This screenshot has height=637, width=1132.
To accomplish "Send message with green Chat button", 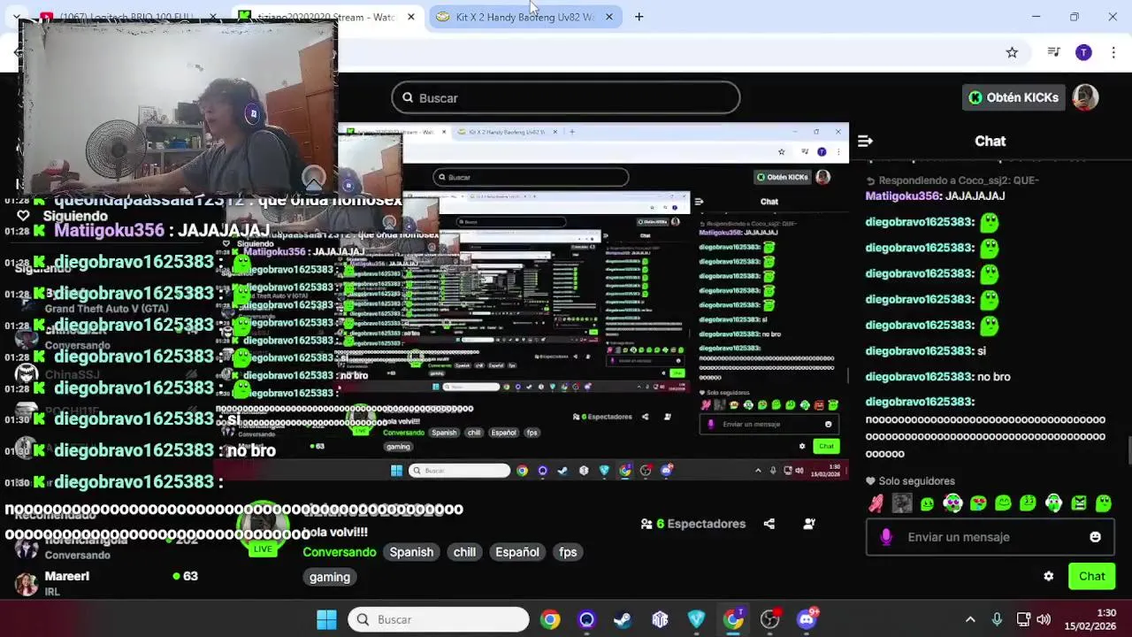I will (x=1091, y=576).
